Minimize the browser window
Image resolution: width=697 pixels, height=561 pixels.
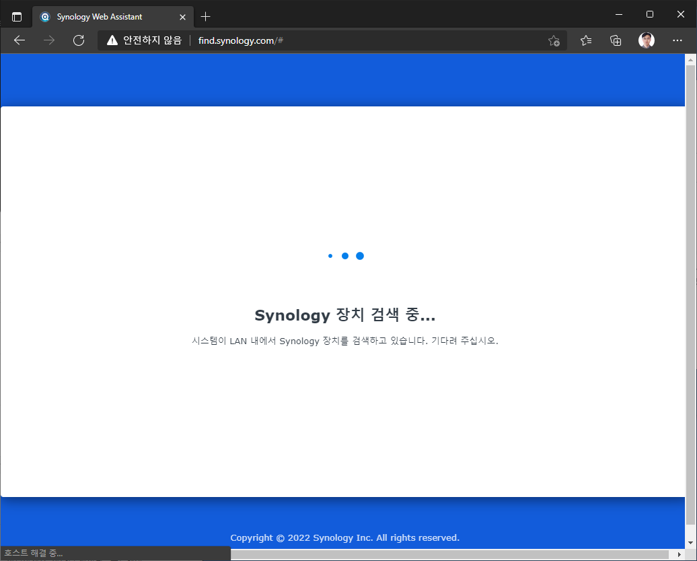619,14
